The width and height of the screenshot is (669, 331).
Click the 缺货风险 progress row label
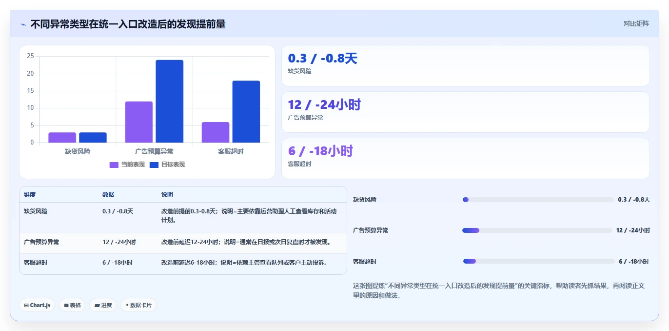(365, 200)
